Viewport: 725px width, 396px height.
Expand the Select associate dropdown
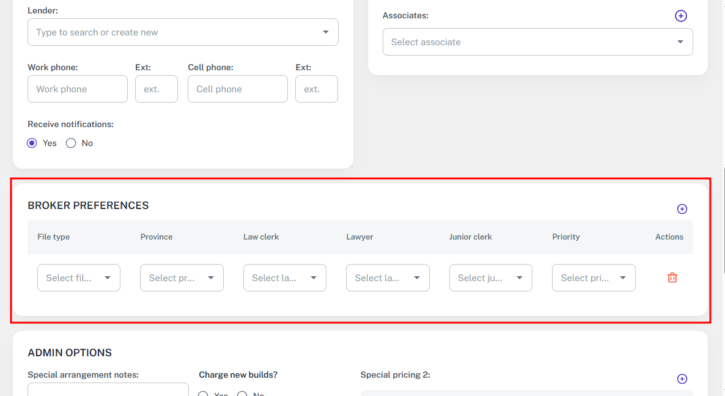coord(537,42)
